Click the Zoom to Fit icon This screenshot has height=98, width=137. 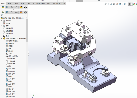(105, 4)
